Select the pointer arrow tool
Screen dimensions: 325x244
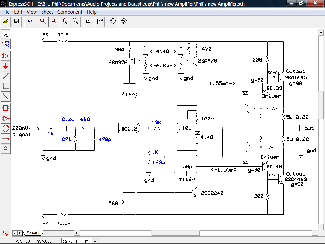(6, 34)
